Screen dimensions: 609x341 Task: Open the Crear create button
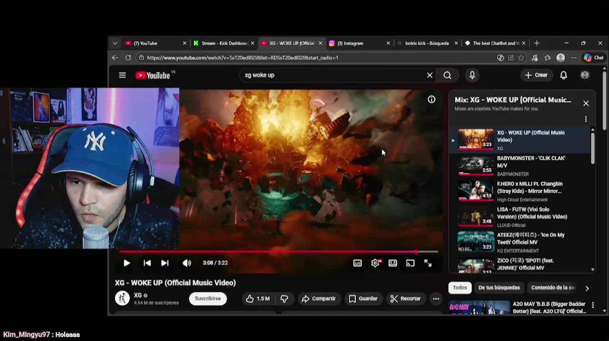point(536,75)
